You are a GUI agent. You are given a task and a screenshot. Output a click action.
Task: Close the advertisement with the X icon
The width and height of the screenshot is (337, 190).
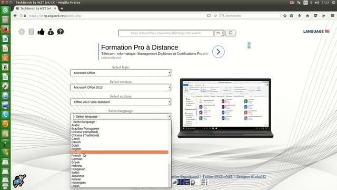(249, 43)
